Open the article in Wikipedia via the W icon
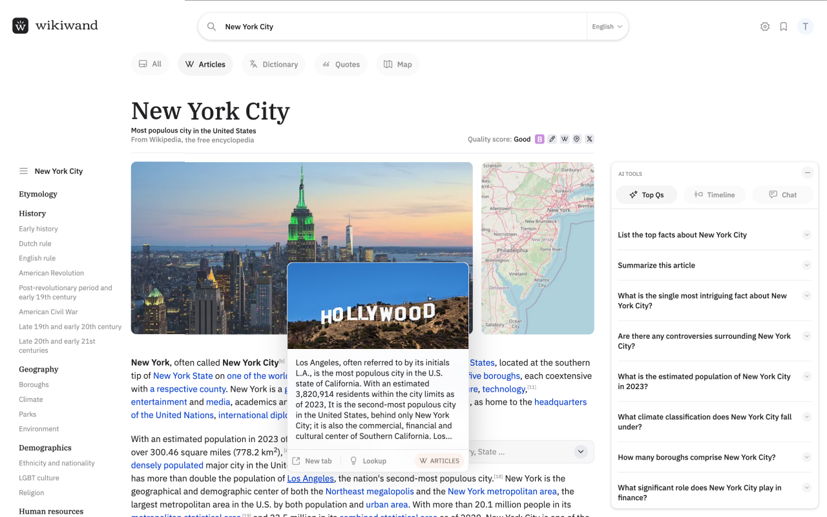 click(x=564, y=138)
